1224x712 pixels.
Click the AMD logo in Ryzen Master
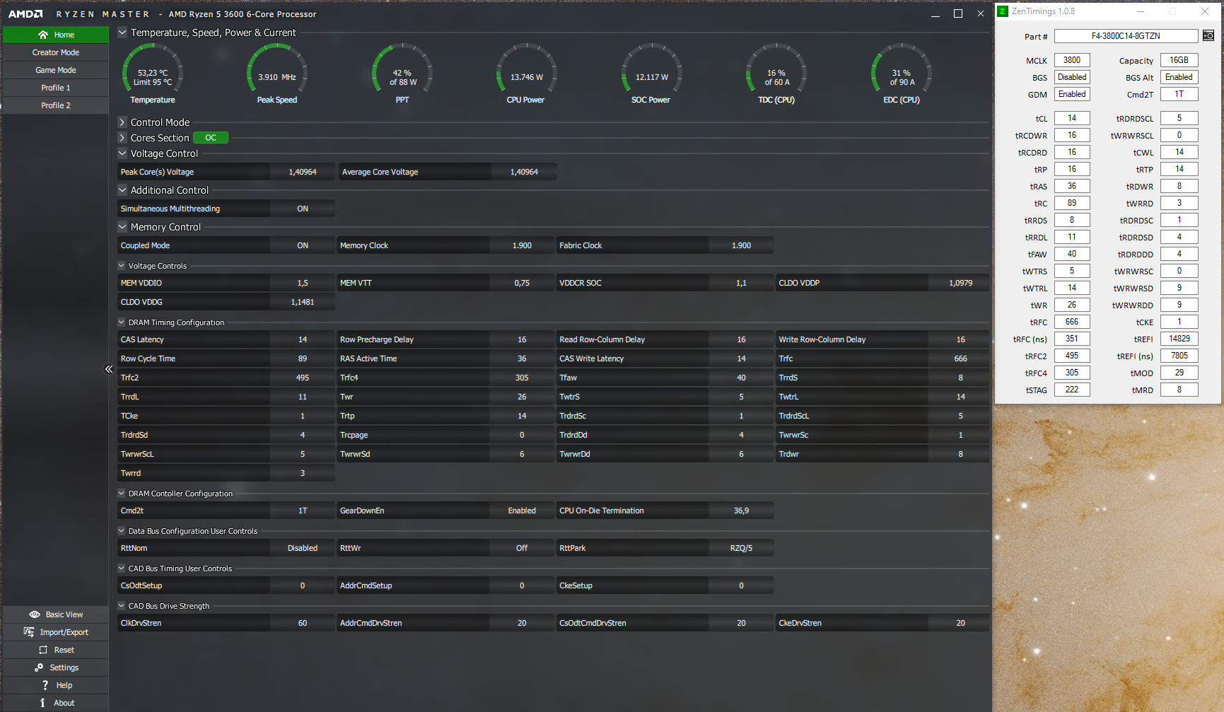[x=25, y=14]
